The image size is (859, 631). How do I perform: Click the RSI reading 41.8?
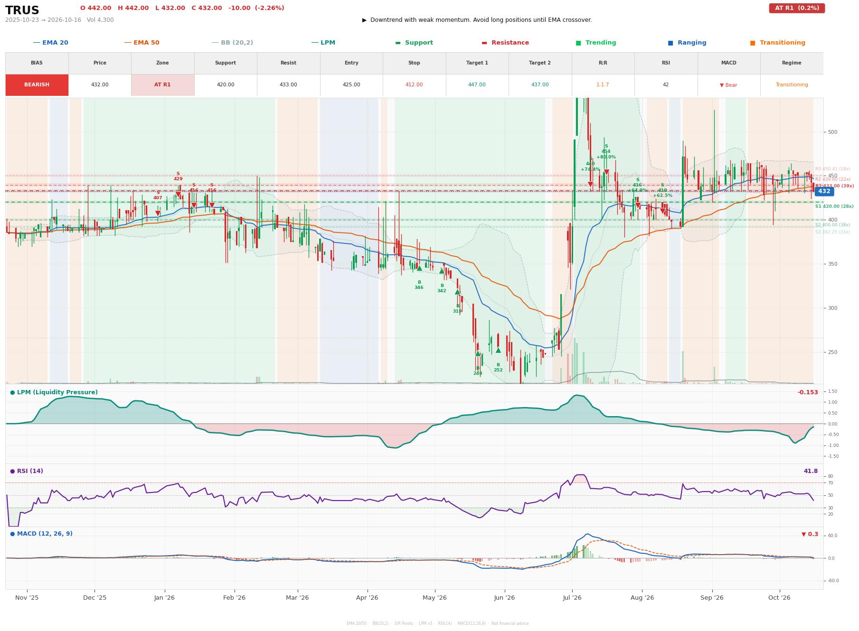[x=811, y=471]
